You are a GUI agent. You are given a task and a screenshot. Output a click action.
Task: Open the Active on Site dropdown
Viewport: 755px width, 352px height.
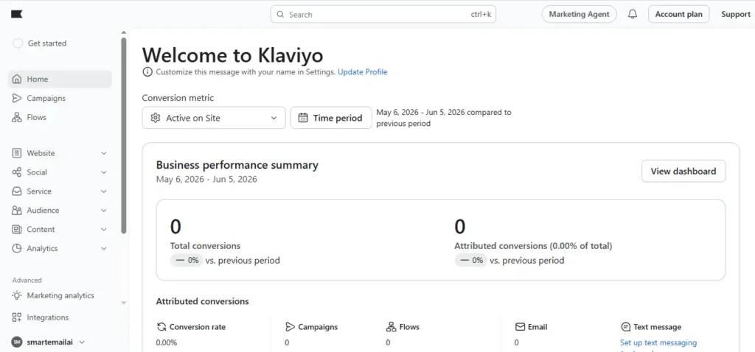coord(214,118)
